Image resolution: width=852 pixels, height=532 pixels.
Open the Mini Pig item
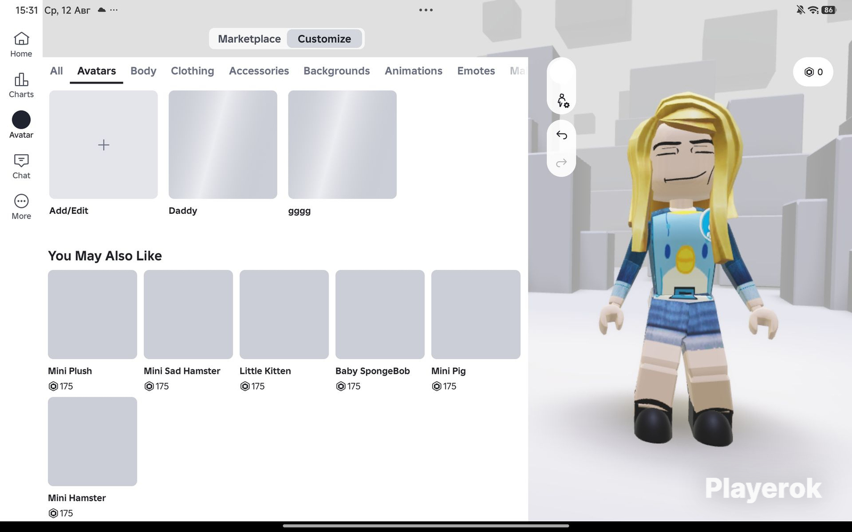(476, 314)
